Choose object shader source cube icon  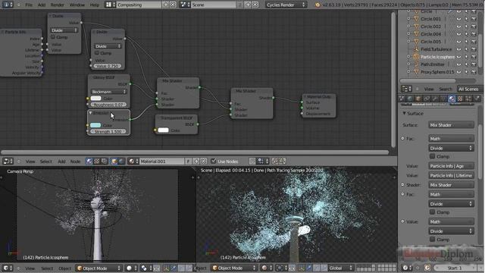point(114,162)
